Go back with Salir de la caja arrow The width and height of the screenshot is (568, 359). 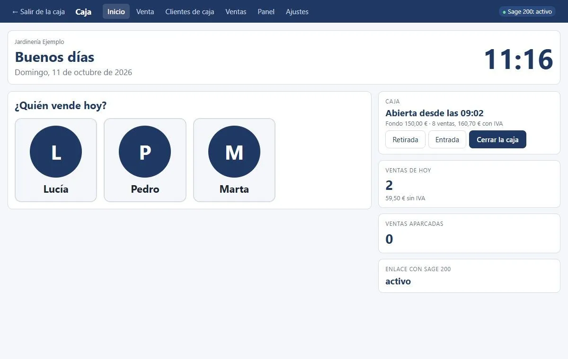click(x=38, y=12)
